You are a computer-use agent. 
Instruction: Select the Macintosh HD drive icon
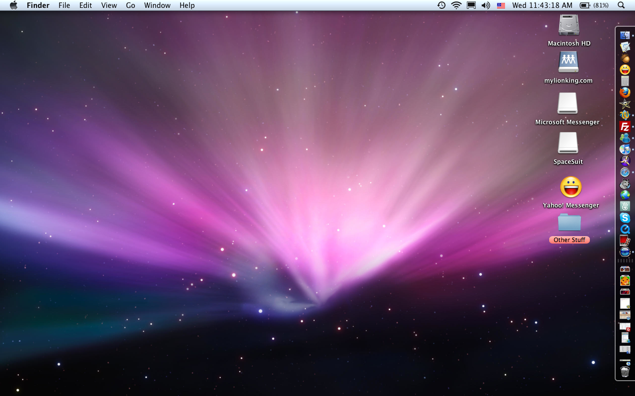(569, 25)
